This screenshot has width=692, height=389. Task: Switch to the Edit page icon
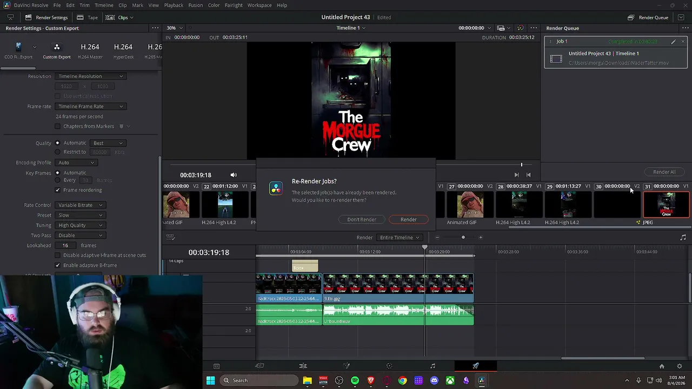tap(303, 366)
